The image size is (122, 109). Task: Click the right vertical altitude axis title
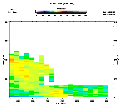coord(118,60)
